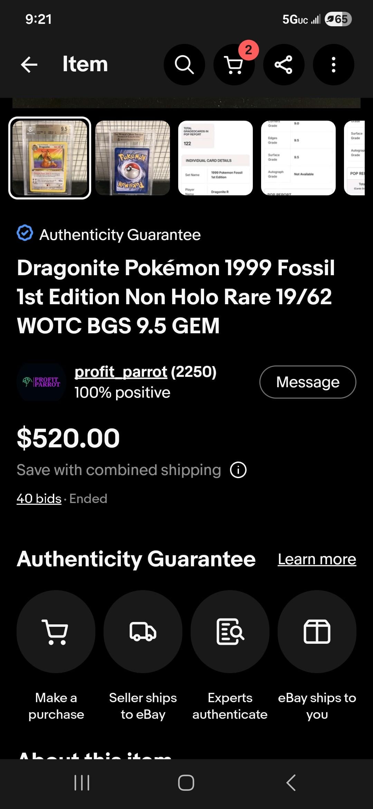373x809 pixels.
Task: Select the Pokémon card back thumbnail
Action: (x=133, y=158)
